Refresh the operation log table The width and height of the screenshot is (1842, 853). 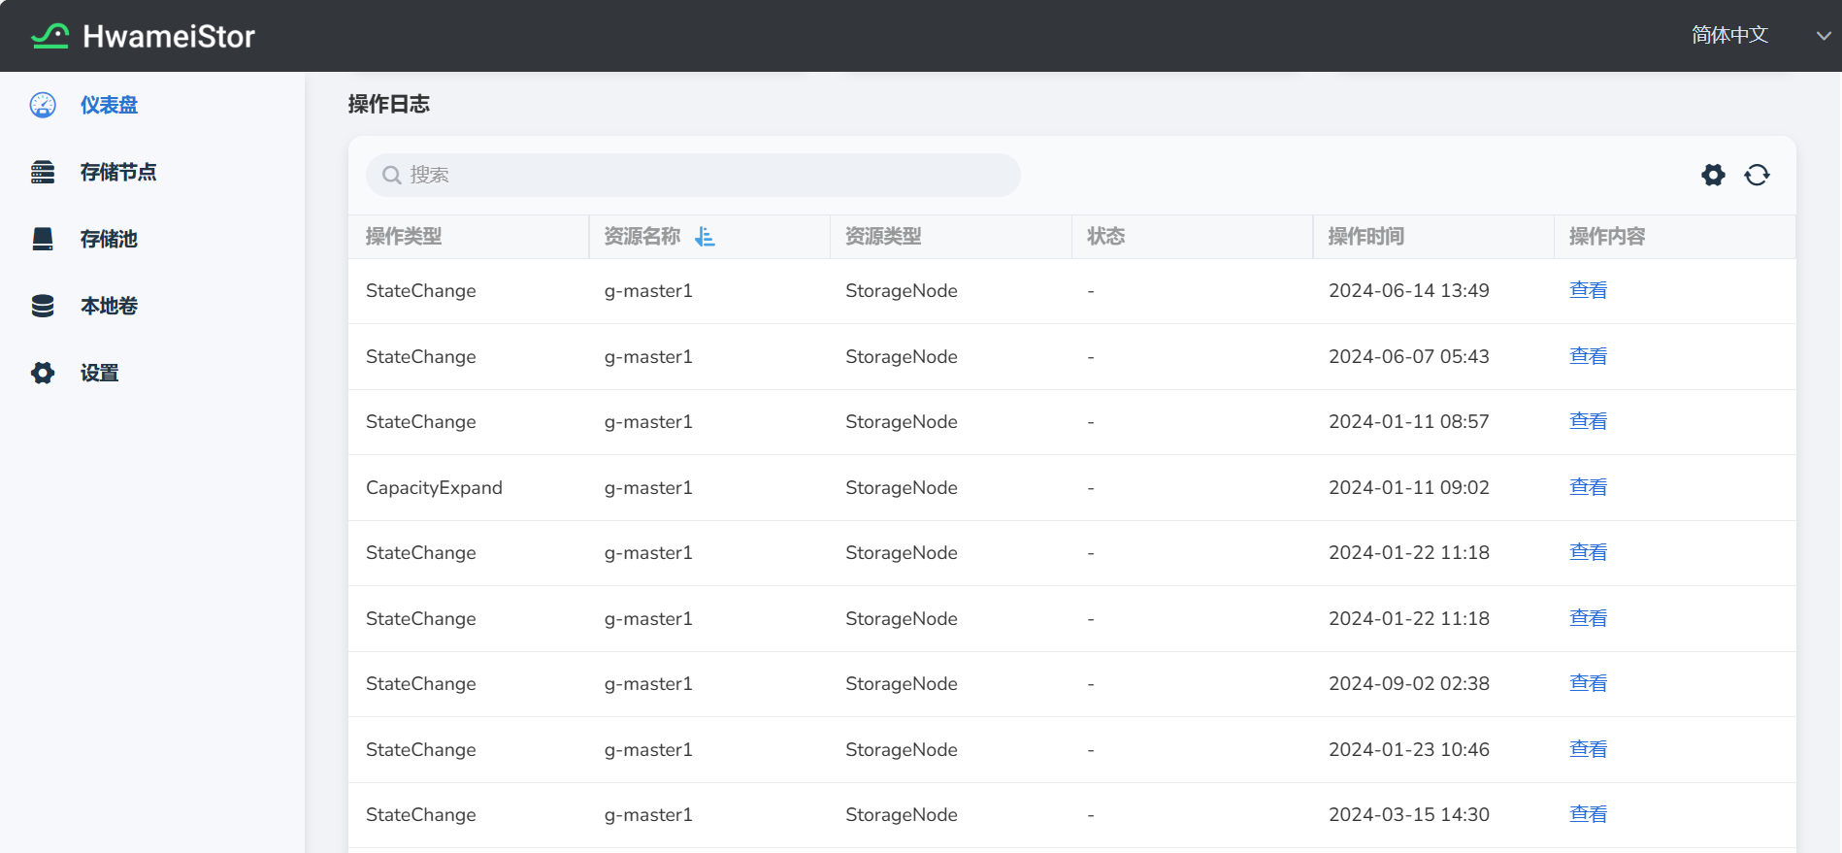(x=1757, y=175)
